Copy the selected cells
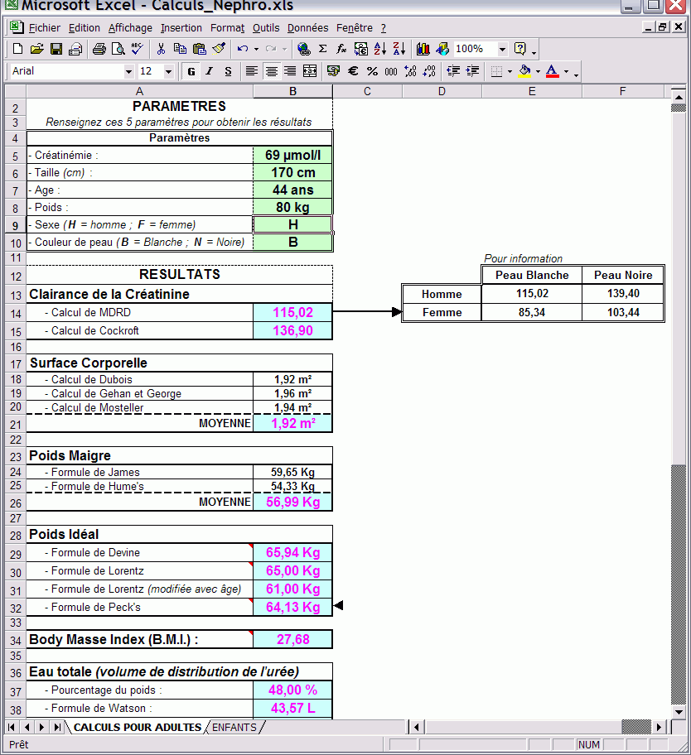This screenshot has height=755, width=691. coord(180,49)
